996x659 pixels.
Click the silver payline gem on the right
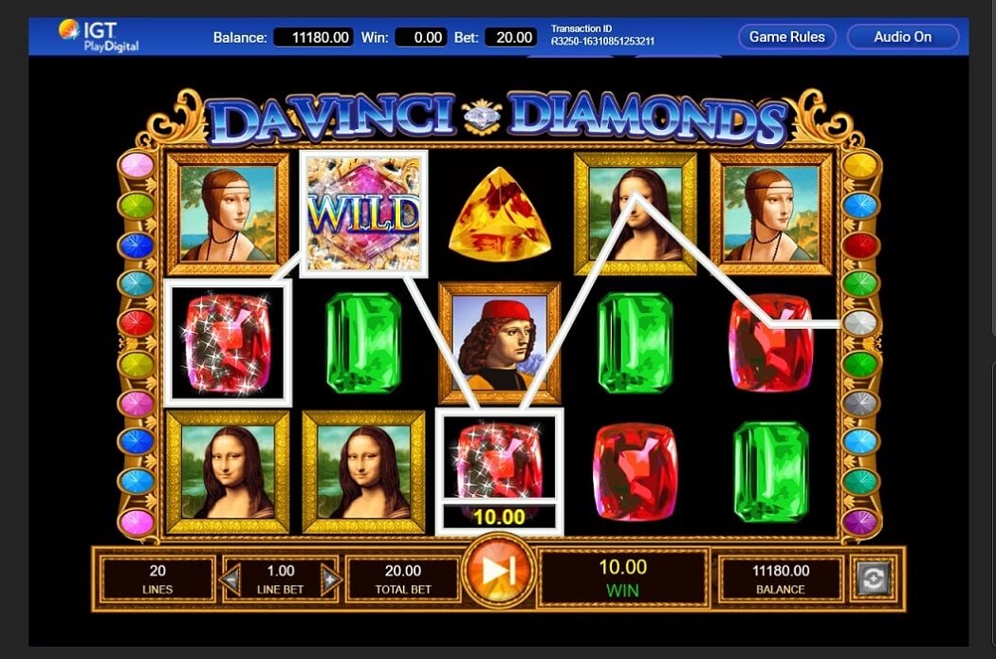[860, 322]
